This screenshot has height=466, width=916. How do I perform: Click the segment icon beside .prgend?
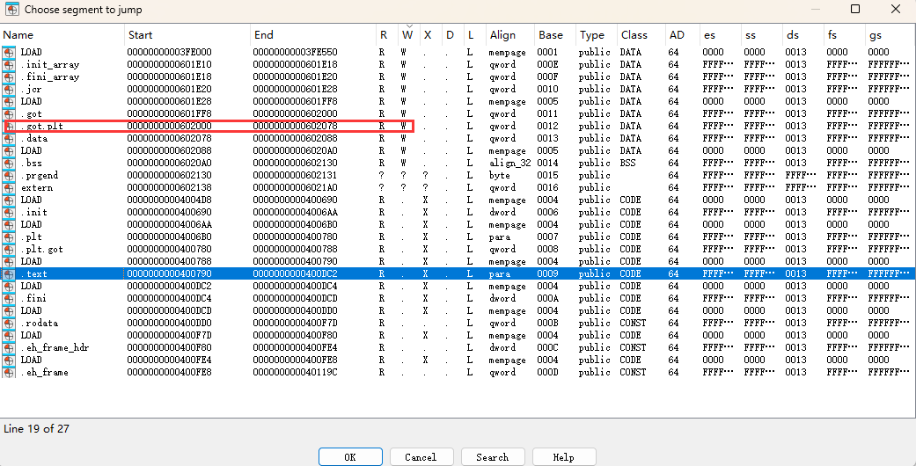pos(9,175)
